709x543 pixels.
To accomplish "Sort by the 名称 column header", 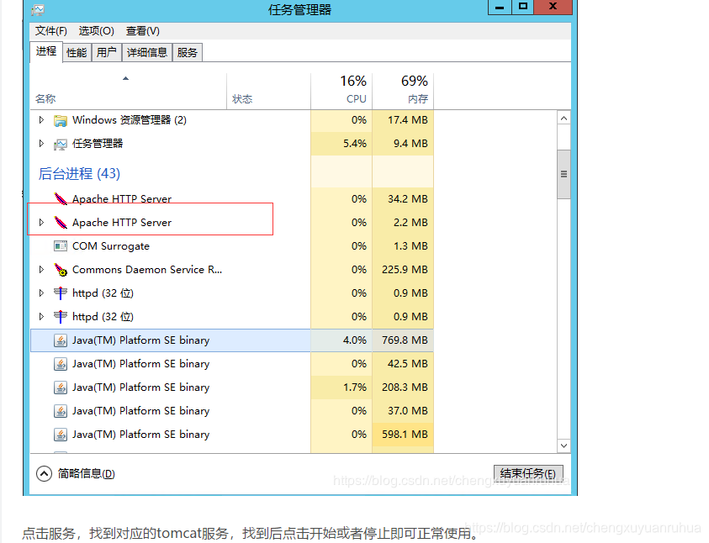I will (x=128, y=91).
